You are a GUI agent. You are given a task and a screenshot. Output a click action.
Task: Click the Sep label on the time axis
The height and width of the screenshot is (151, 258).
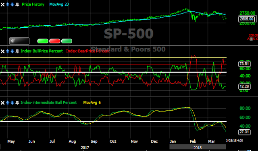tap(94, 141)
